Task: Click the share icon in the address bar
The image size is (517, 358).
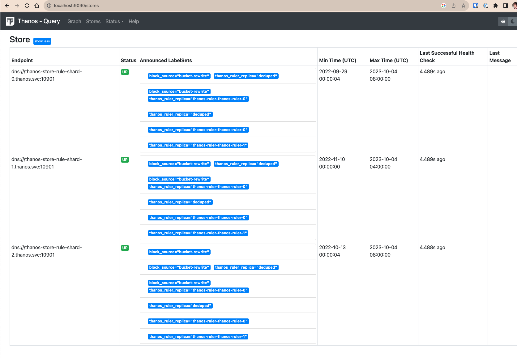Action: click(x=453, y=6)
